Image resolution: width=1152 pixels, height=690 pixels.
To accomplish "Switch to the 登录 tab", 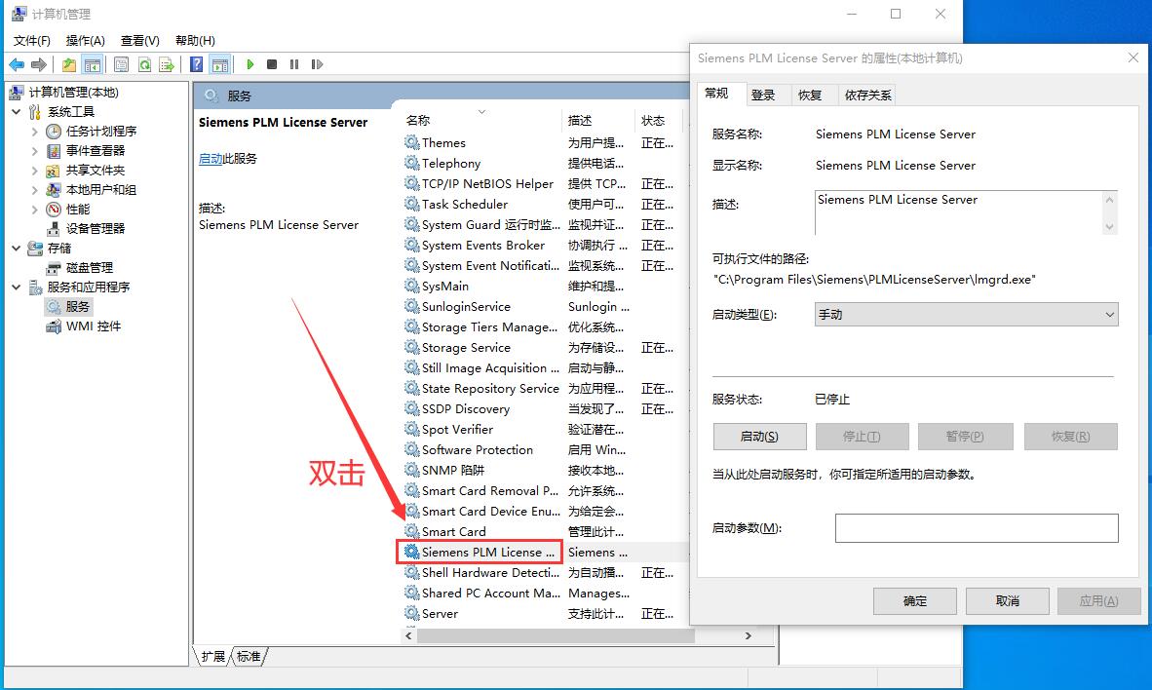I will pos(763,95).
